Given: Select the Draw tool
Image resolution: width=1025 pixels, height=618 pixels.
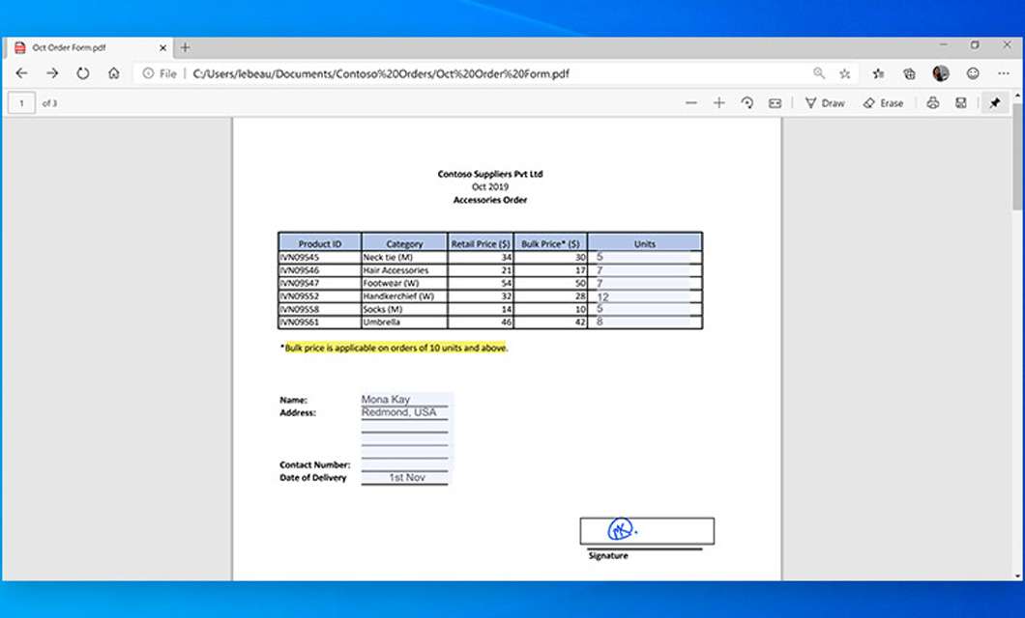Looking at the screenshot, I should point(825,103).
